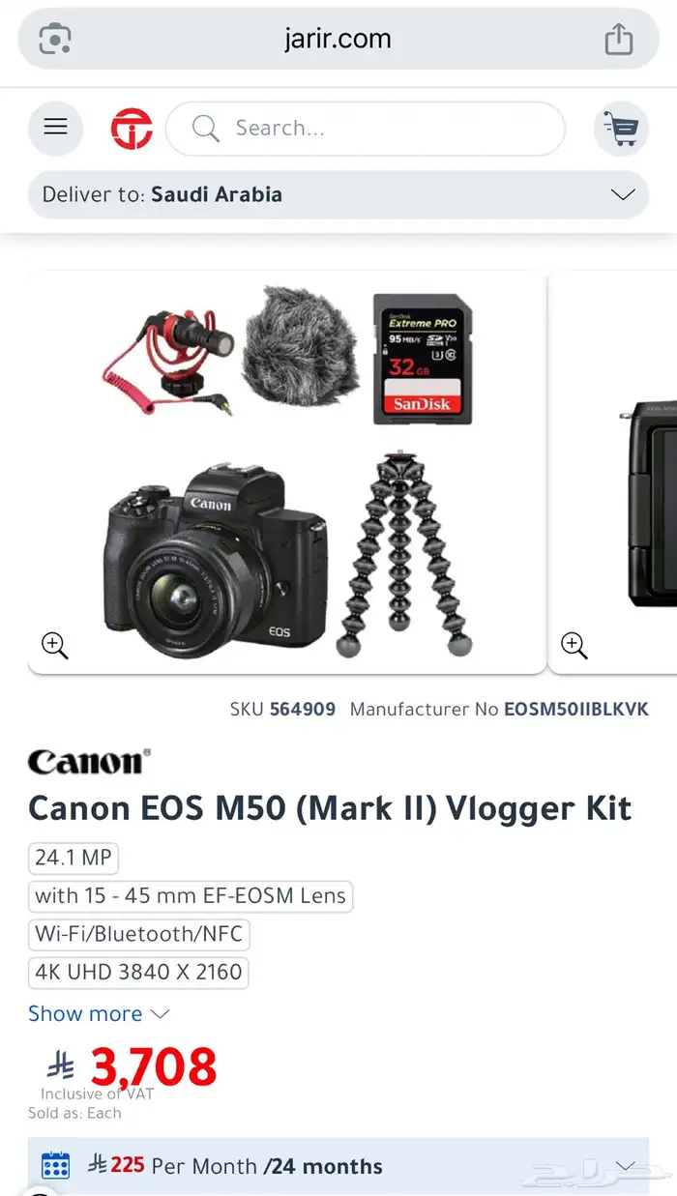The image size is (677, 1196).
Task: Open the camera scan icon in address bar
Action: tap(55, 39)
